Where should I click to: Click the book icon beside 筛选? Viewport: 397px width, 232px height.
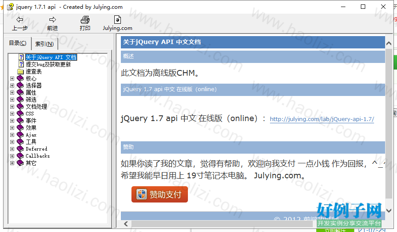[20, 100]
